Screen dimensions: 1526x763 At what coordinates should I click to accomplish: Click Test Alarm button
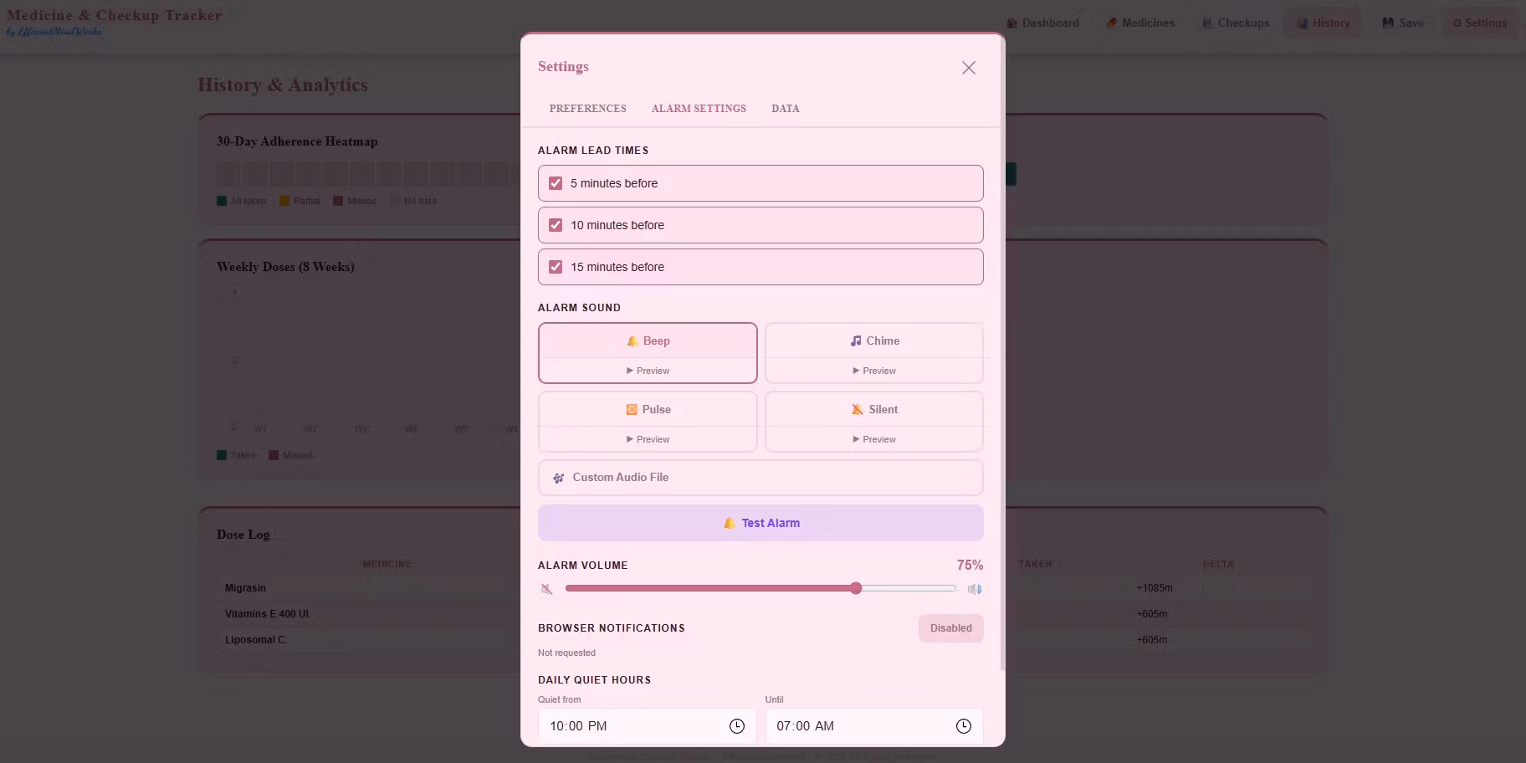pos(760,523)
